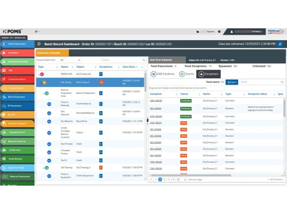Open Create Issue in the sidebar
The height and width of the screenshot is (215, 287).
(x=17, y=150)
